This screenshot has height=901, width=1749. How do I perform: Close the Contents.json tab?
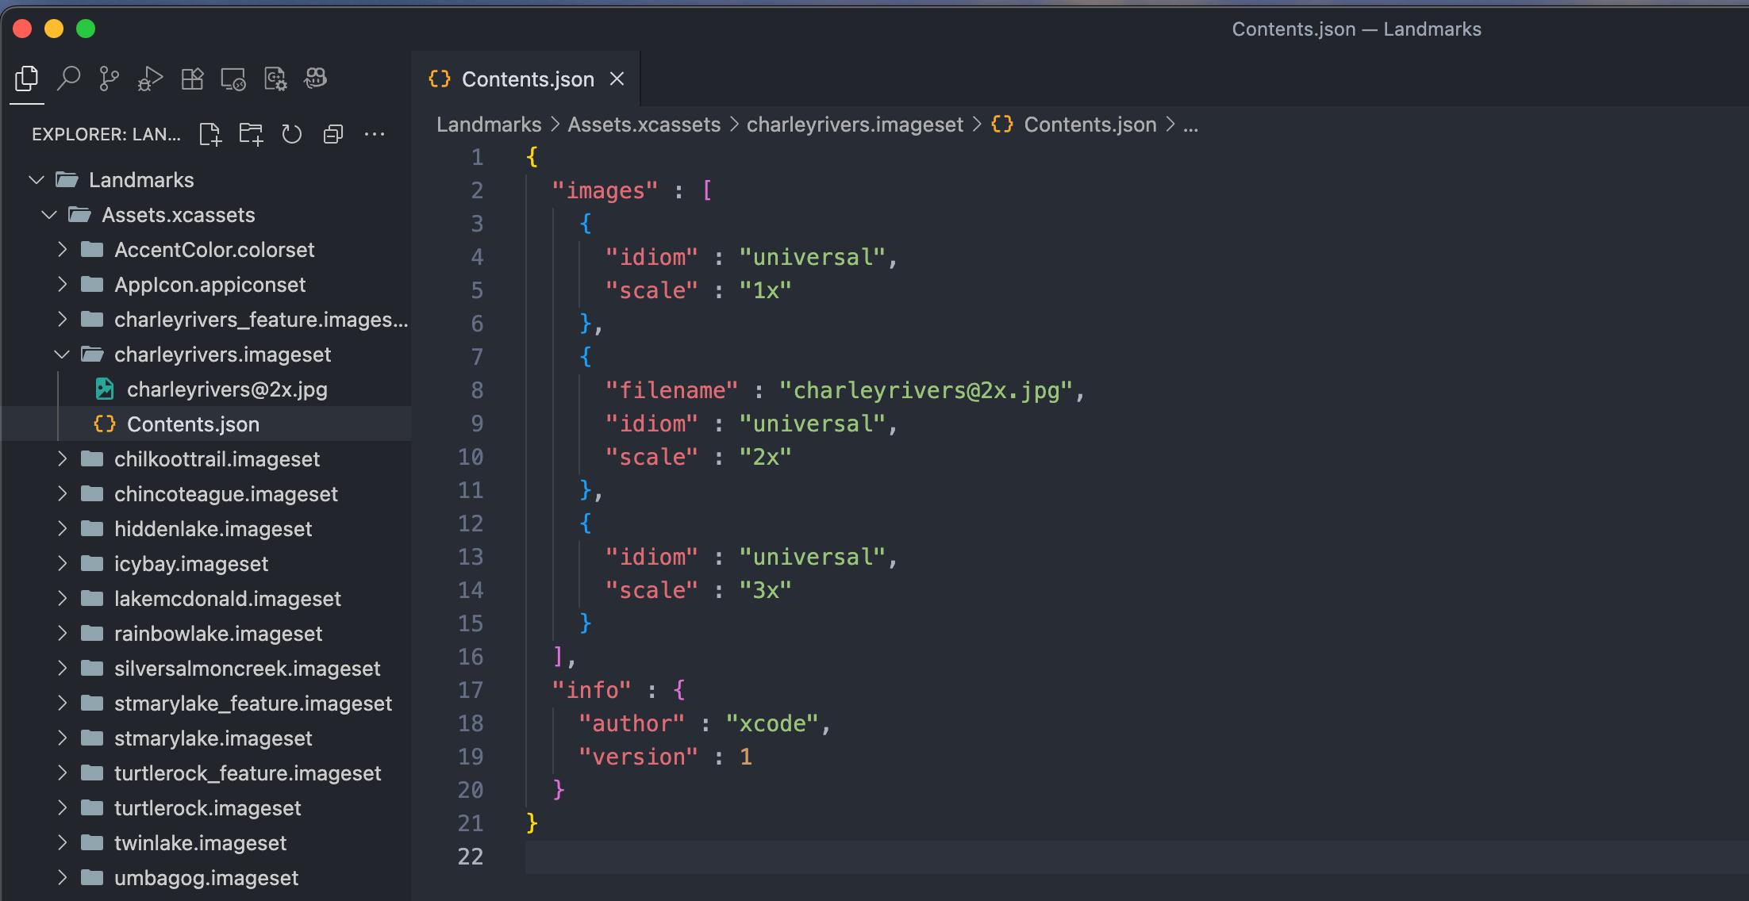point(617,79)
